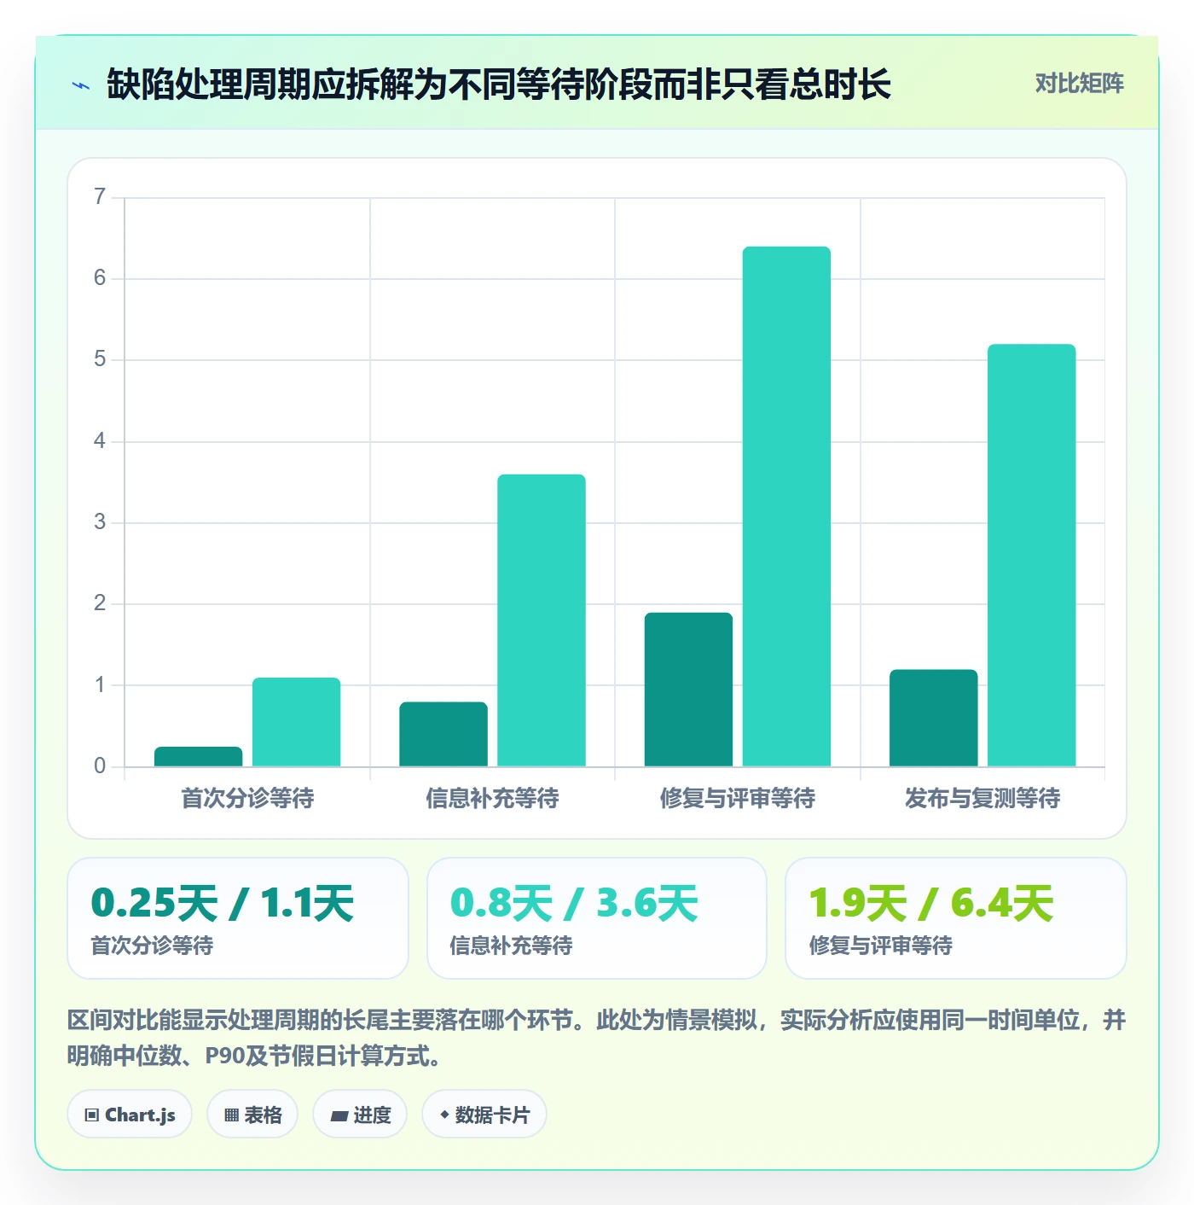Click the light teal bar for 首次分诊等待

296,722
